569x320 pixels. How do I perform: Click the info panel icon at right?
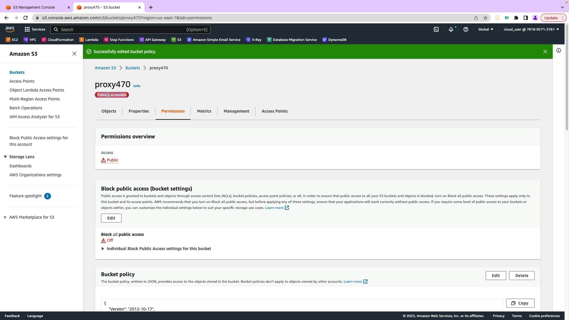pos(559,51)
